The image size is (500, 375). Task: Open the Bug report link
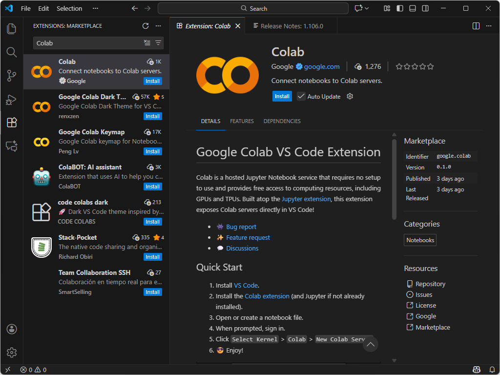click(241, 227)
